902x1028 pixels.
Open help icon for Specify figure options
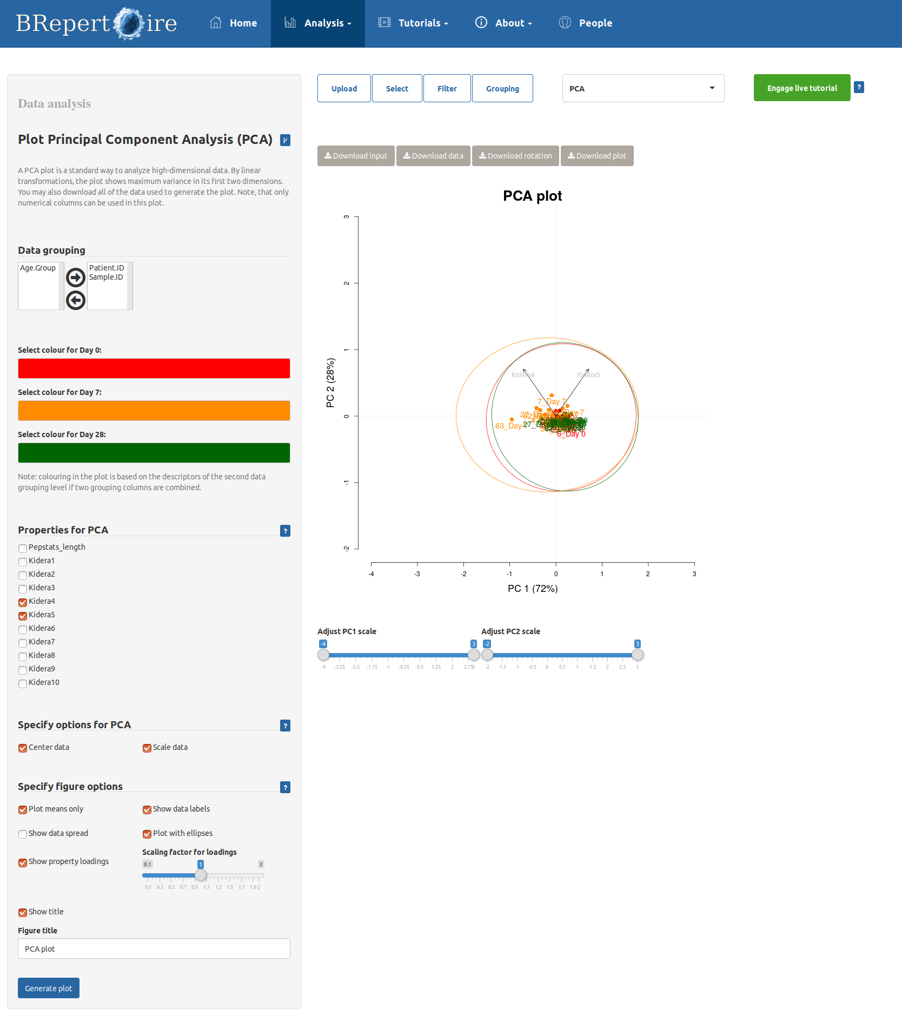(285, 787)
